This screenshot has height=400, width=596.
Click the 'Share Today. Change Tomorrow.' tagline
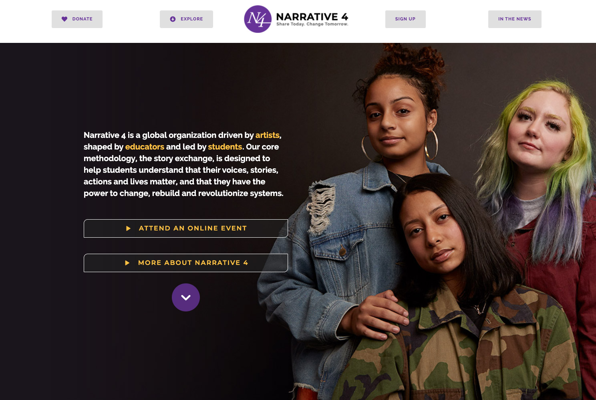click(312, 24)
